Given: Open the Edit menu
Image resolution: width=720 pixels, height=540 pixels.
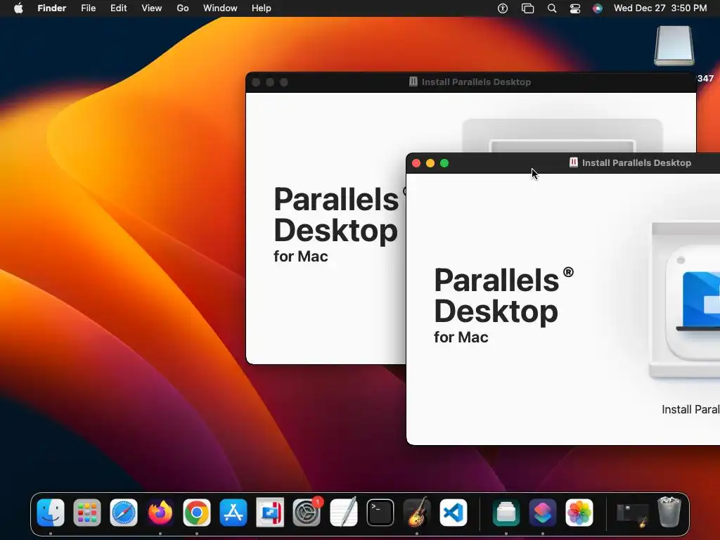Looking at the screenshot, I should pyautogui.click(x=118, y=8).
